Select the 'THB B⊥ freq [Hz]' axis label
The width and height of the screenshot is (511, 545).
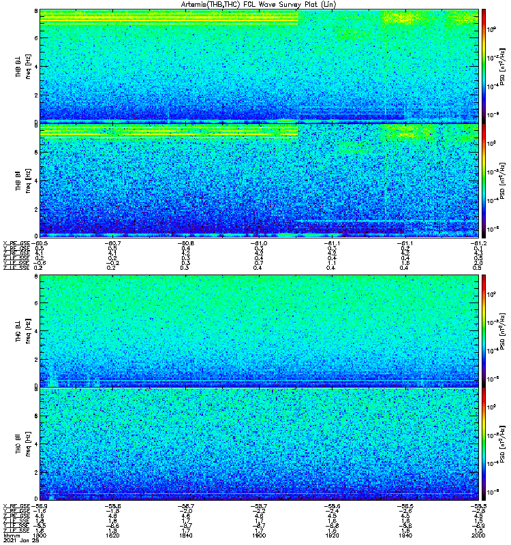(22, 67)
